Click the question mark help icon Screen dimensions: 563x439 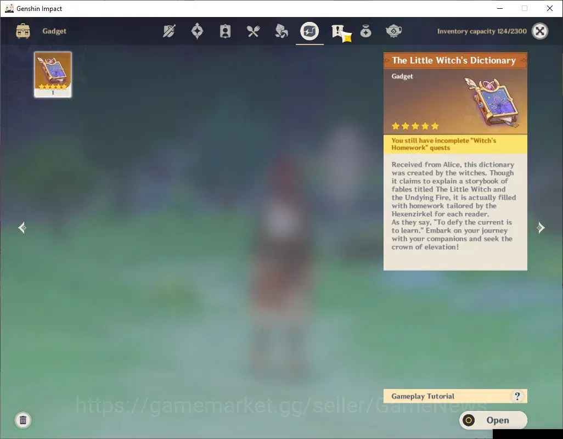pyautogui.click(x=517, y=396)
